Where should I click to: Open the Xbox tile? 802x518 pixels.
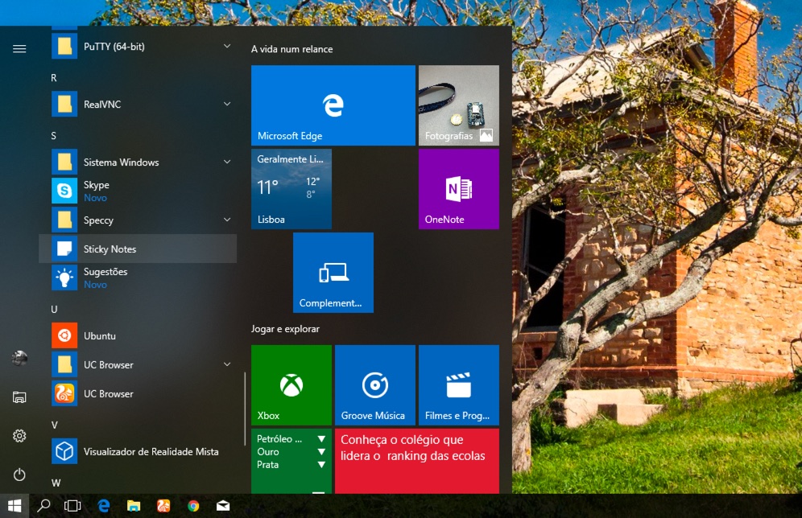[x=291, y=385]
